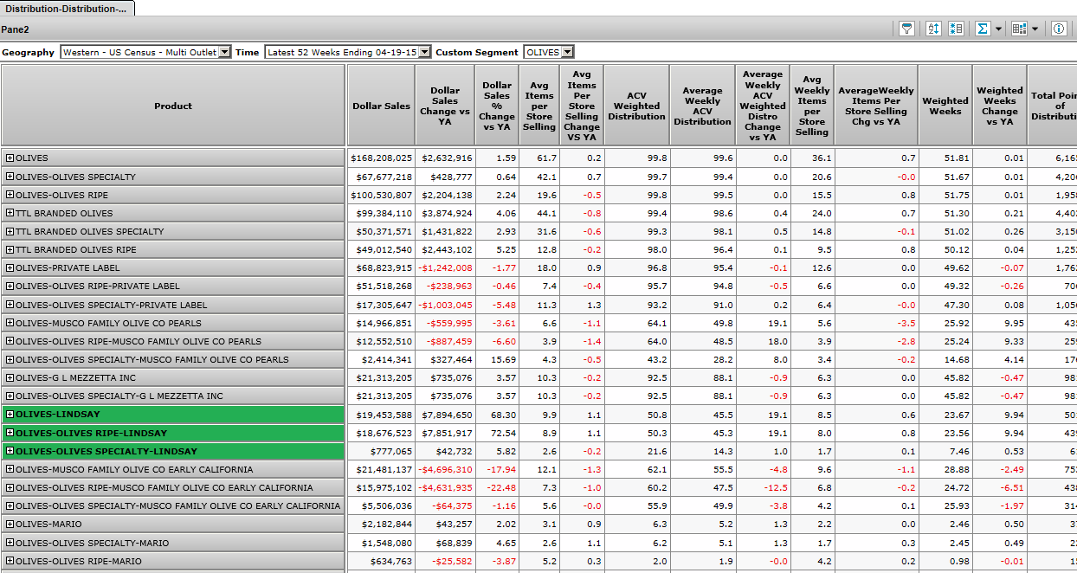Open the Geography dropdown
This screenshot has width=1077, height=573.
click(x=225, y=52)
